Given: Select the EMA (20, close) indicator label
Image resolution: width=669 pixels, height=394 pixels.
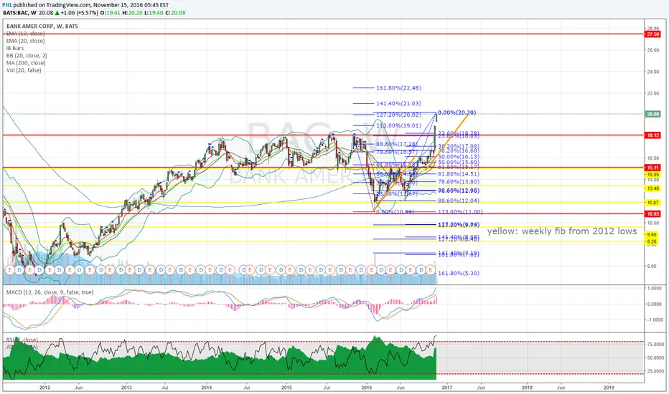Looking at the screenshot, I should (x=26, y=41).
